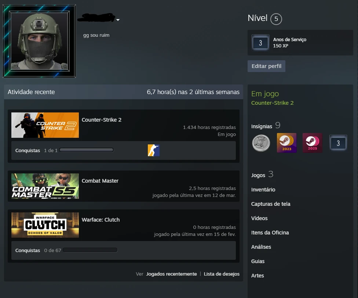358x298 pixels.
Task: Go to Itens da Oficina
Action: coord(270,233)
